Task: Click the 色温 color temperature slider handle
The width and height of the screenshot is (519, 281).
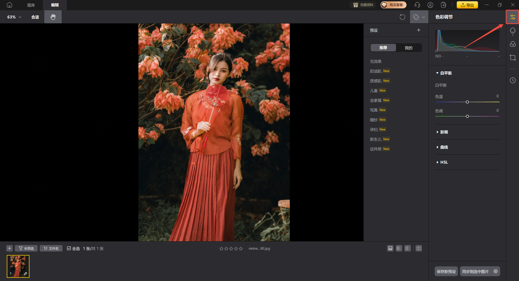Action: pyautogui.click(x=467, y=102)
